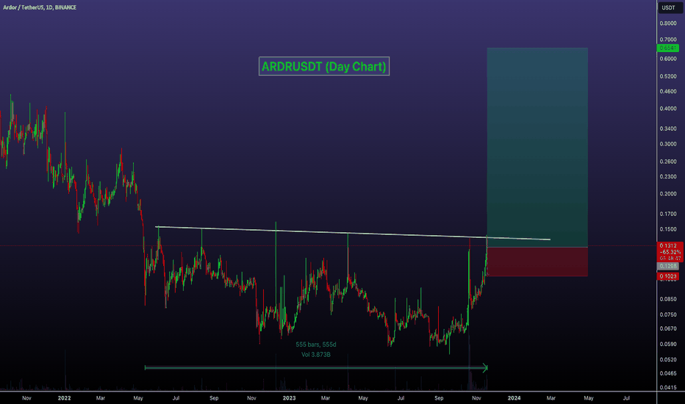Click the 0.0670 price axis label
This screenshot has width=685, height=404.
pyautogui.click(x=668, y=329)
